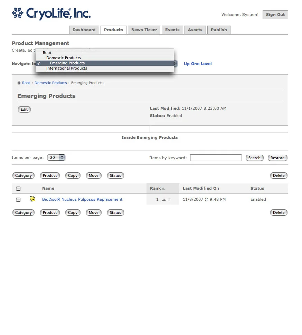Focus the Items by keyword input field
Image resolution: width=302 pixels, height=335 pixels.
coord(216,158)
